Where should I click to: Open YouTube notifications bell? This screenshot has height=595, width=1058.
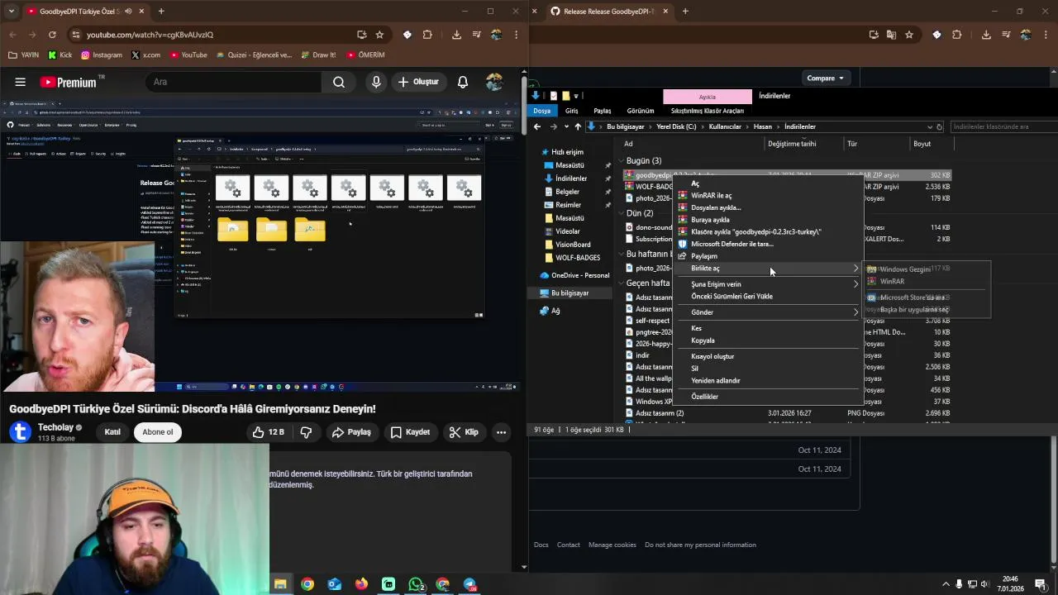point(463,82)
